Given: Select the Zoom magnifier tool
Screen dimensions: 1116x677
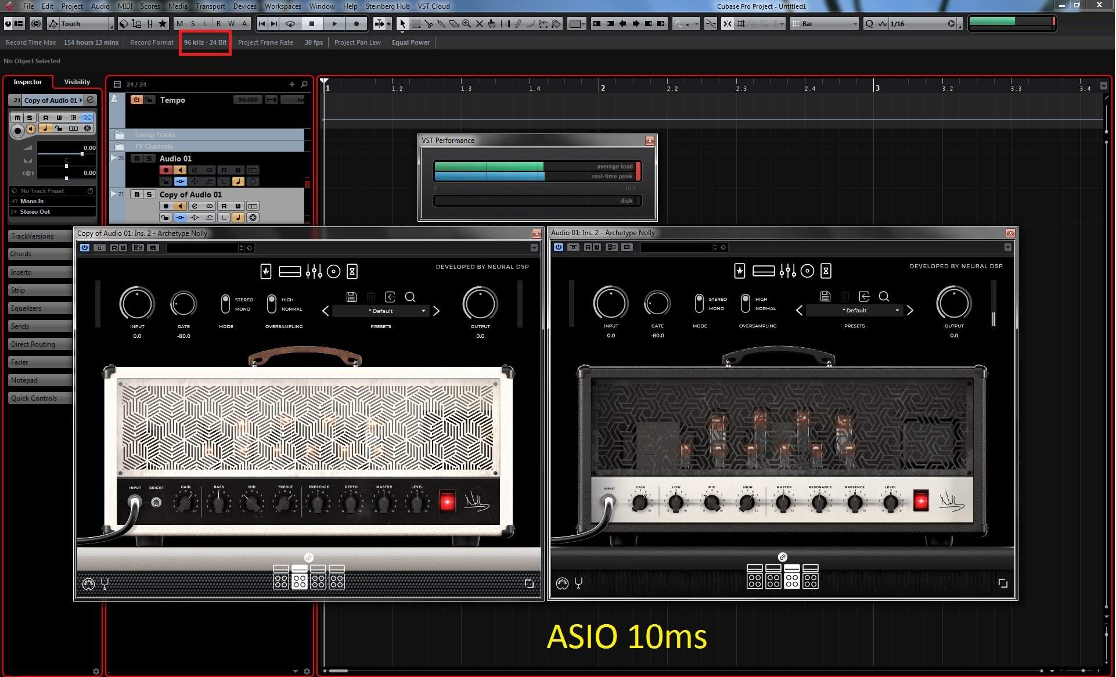Looking at the screenshot, I should 466,24.
